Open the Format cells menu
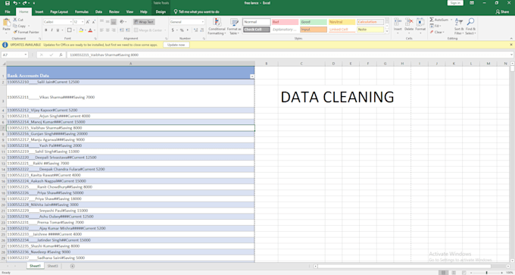The image size is (515, 275). pos(420,27)
